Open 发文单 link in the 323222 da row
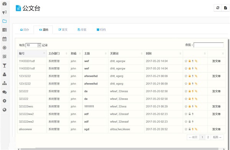230x150 pixels. pos(216,91)
